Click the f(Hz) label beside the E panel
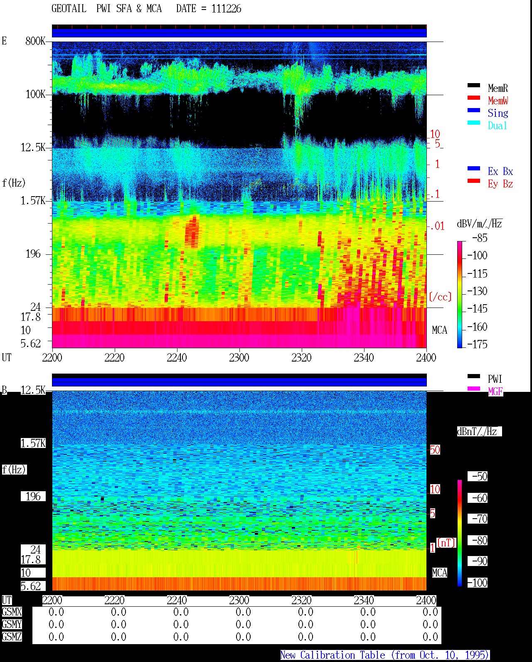The image size is (532, 662). click(x=14, y=183)
